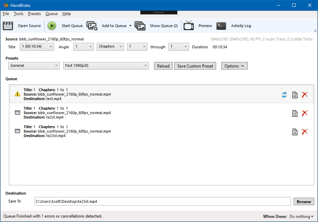Click Show Queue (2) label
The height and width of the screenshot is (222, 318).
(164, 26)
